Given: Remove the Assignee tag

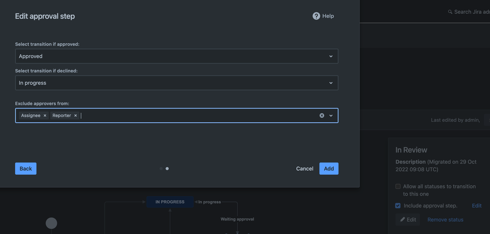Looking at the screenshot, I should click(x=45, y=116).
